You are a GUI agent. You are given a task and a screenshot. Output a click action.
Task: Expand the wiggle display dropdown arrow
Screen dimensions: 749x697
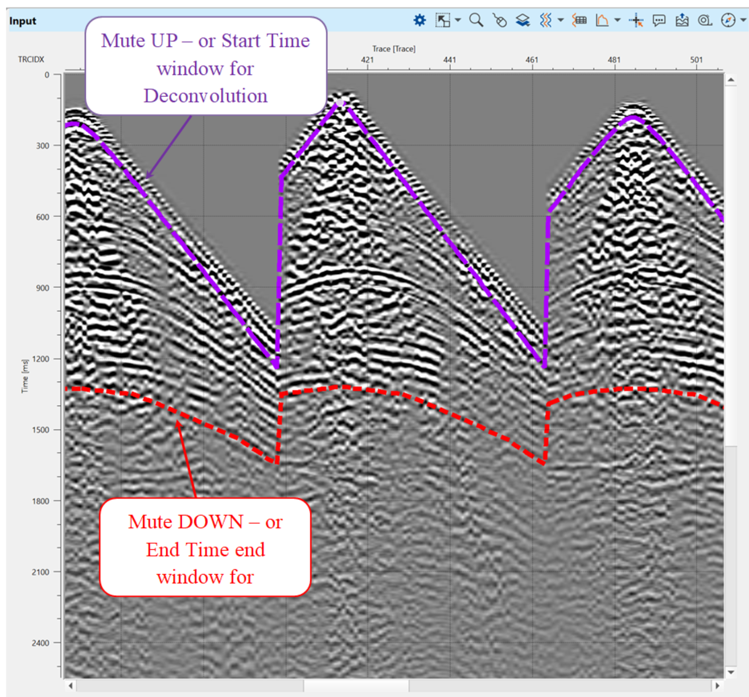click(560, 21)
